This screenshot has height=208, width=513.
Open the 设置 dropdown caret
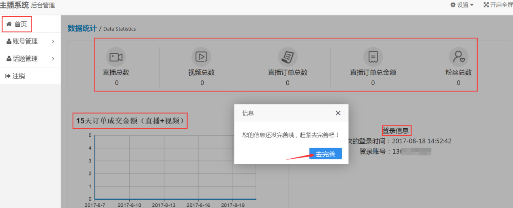pos(472,5)
